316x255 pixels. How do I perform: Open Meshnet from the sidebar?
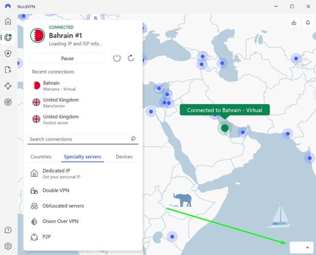8,86
